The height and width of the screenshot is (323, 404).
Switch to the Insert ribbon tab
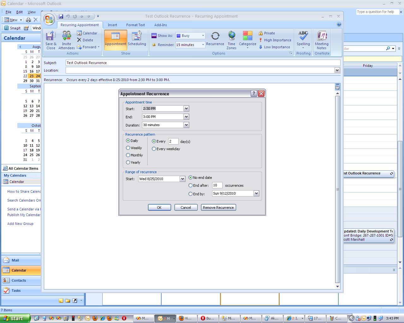112,25
